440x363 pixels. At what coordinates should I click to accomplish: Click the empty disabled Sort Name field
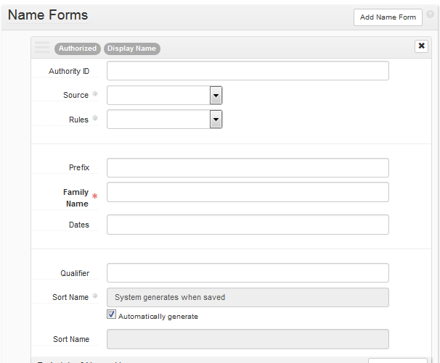coord(248,339)
